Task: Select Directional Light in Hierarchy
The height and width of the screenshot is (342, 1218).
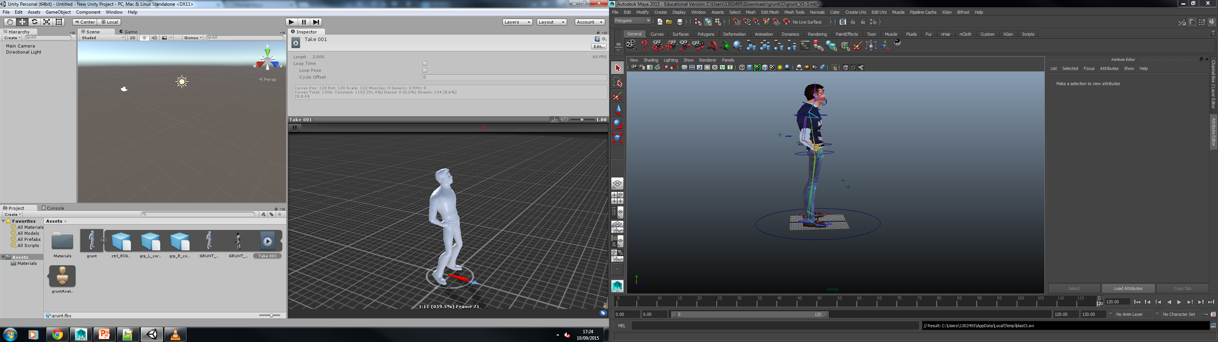Action: (24, 52)
